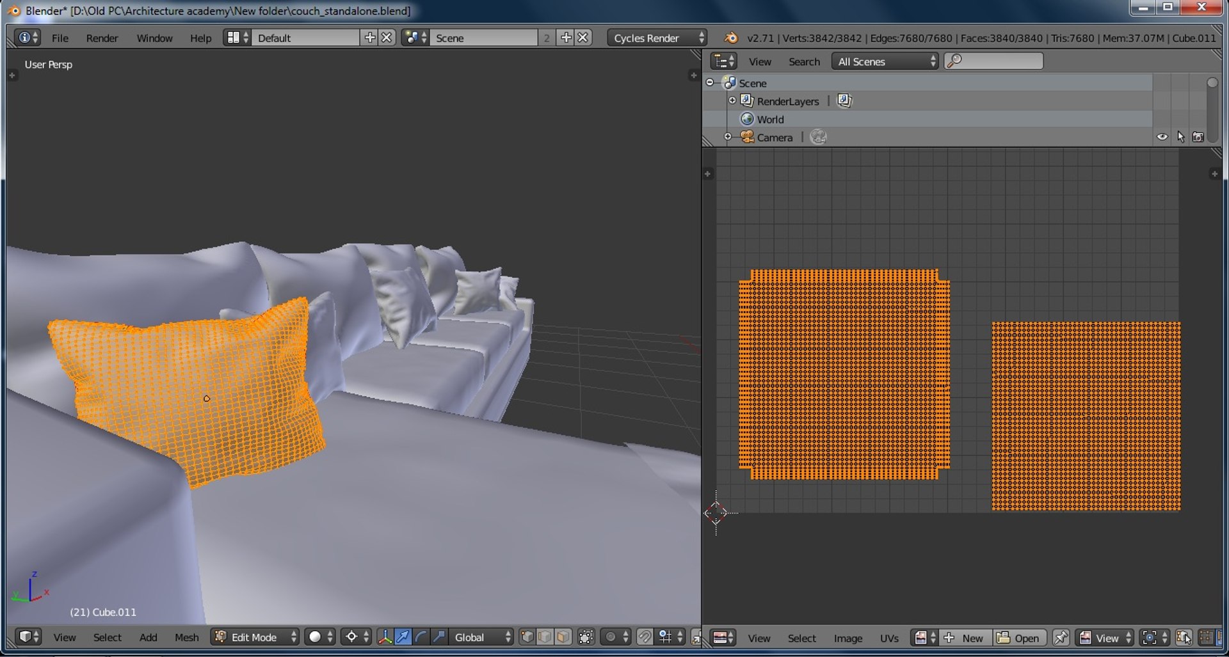
Task: Open the Mesh menu in 3D view header
Action: [187, 637]
